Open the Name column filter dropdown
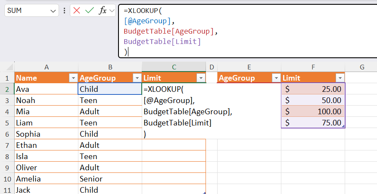 (x=73, y=78)
